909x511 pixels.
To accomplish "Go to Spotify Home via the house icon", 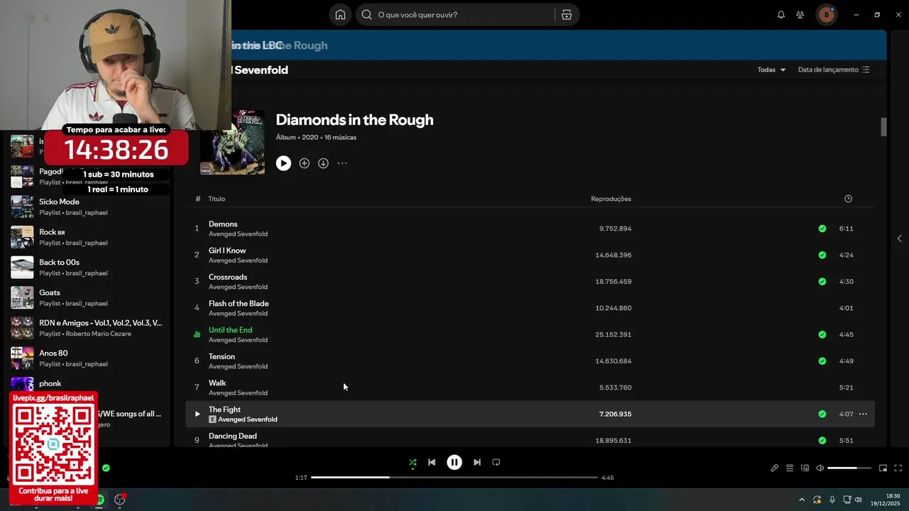I will [340, 15].
